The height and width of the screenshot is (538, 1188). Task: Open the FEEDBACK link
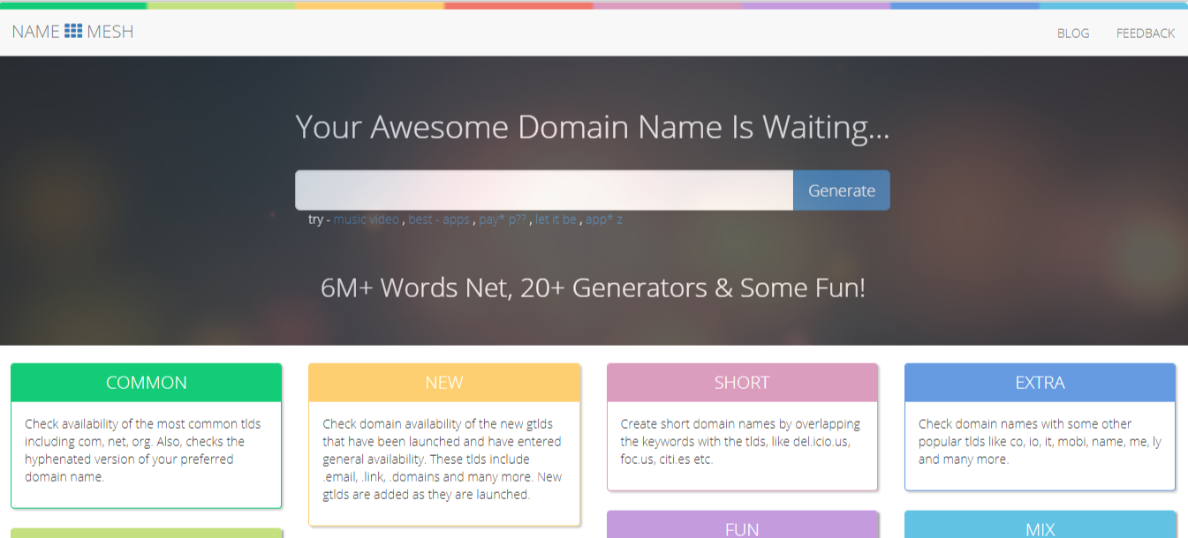[x=1146, y=34]
